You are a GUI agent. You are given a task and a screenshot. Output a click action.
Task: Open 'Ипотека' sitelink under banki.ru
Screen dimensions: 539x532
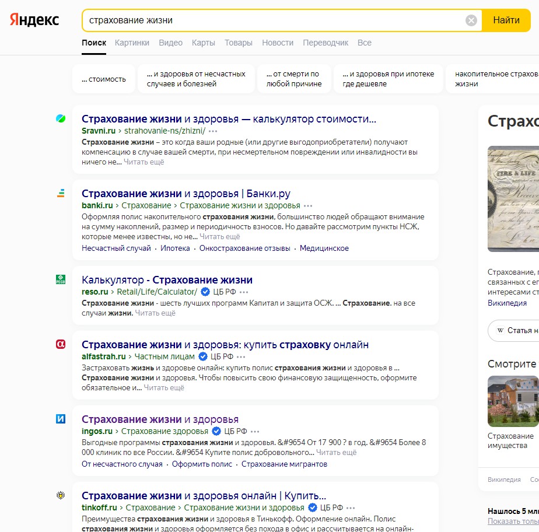(x=175, y=248)
